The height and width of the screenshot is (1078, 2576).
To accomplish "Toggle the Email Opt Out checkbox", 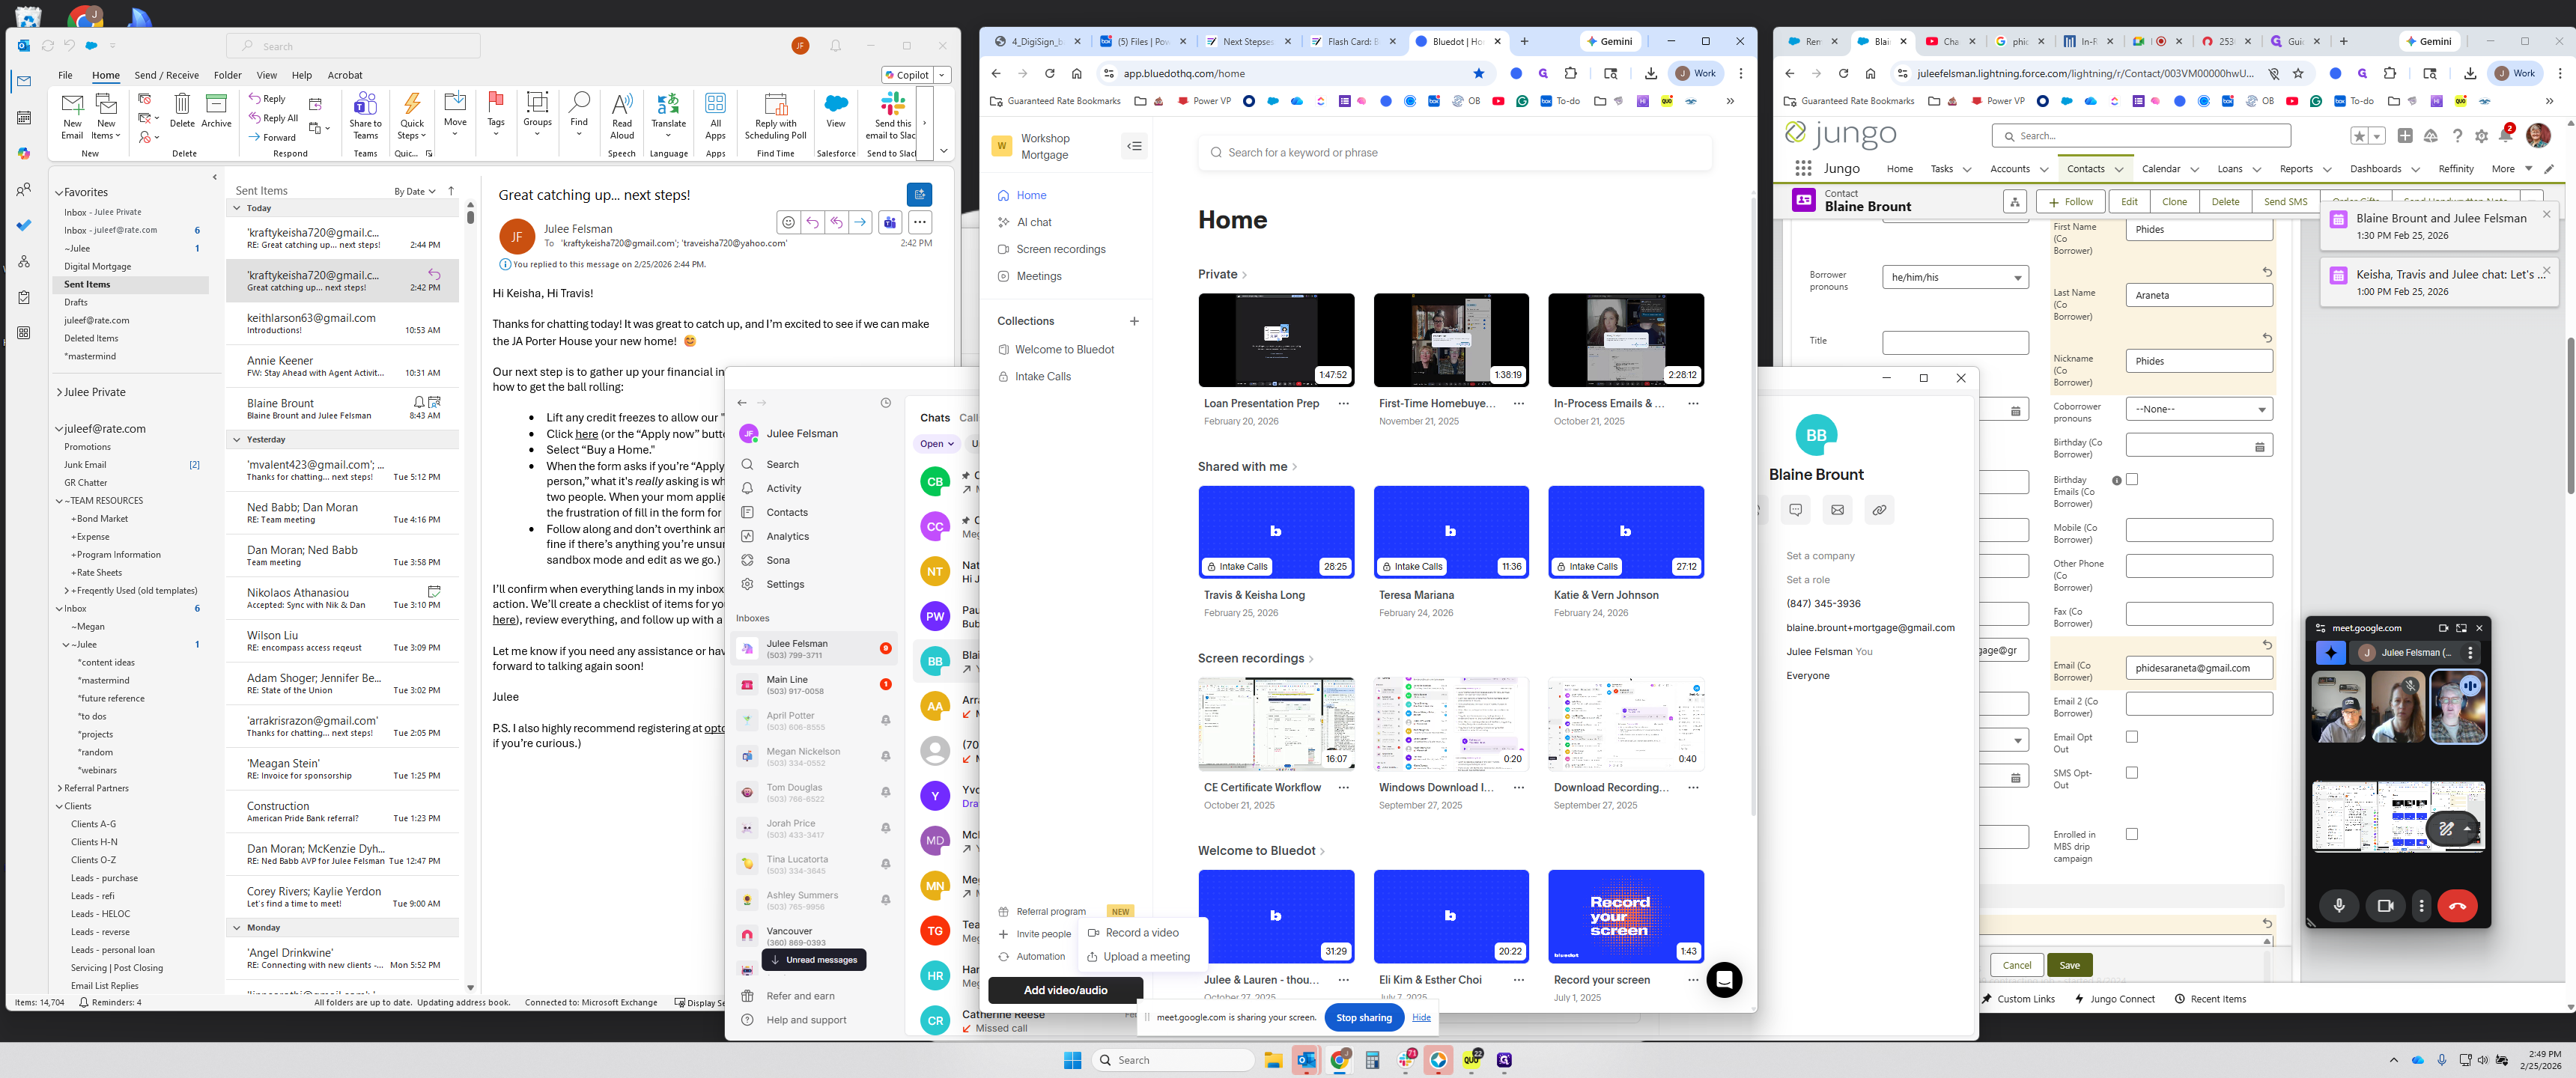I will tap(2131, 737).
